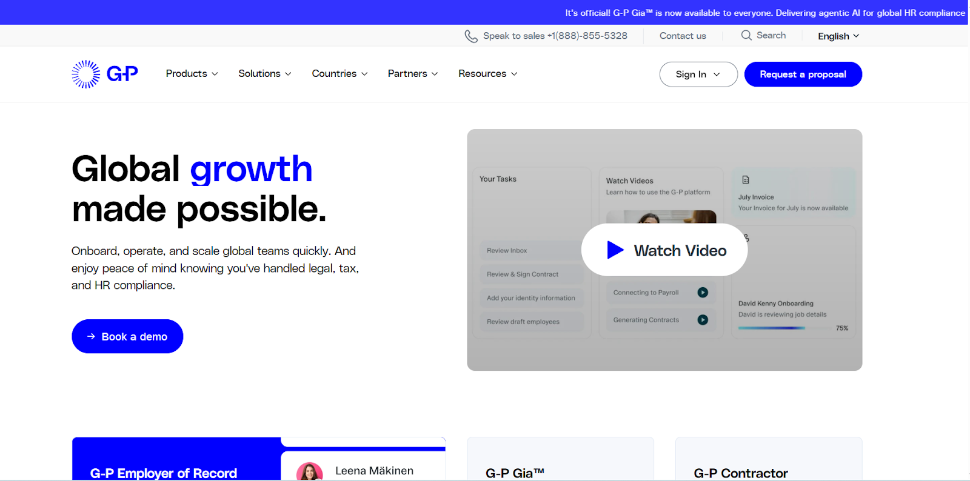Click the arrow icon in Book a demo

91,336
